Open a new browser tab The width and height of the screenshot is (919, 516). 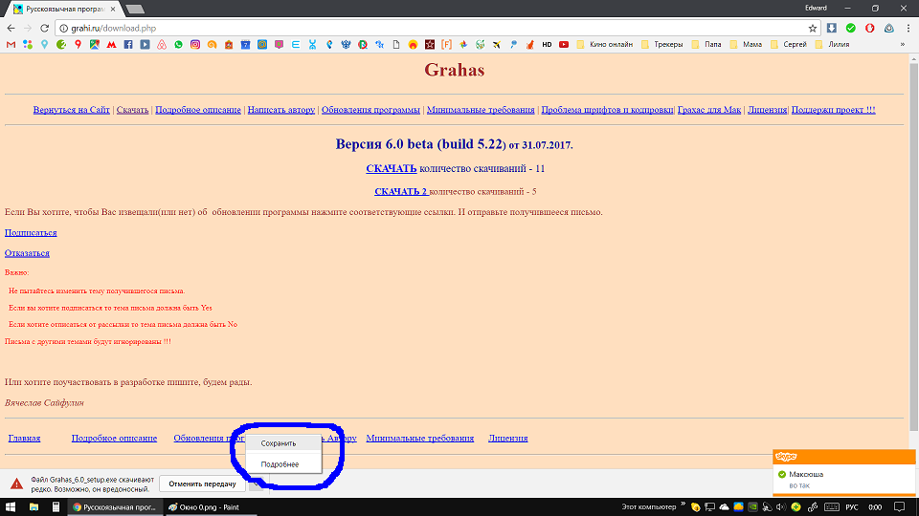pos(135,10)
